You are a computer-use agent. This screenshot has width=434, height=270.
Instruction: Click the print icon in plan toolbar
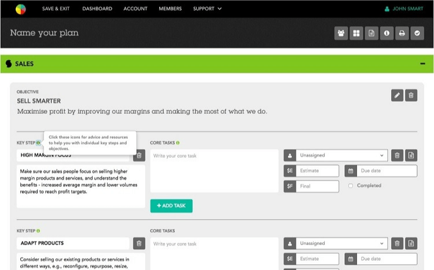[x=402, y=34]
